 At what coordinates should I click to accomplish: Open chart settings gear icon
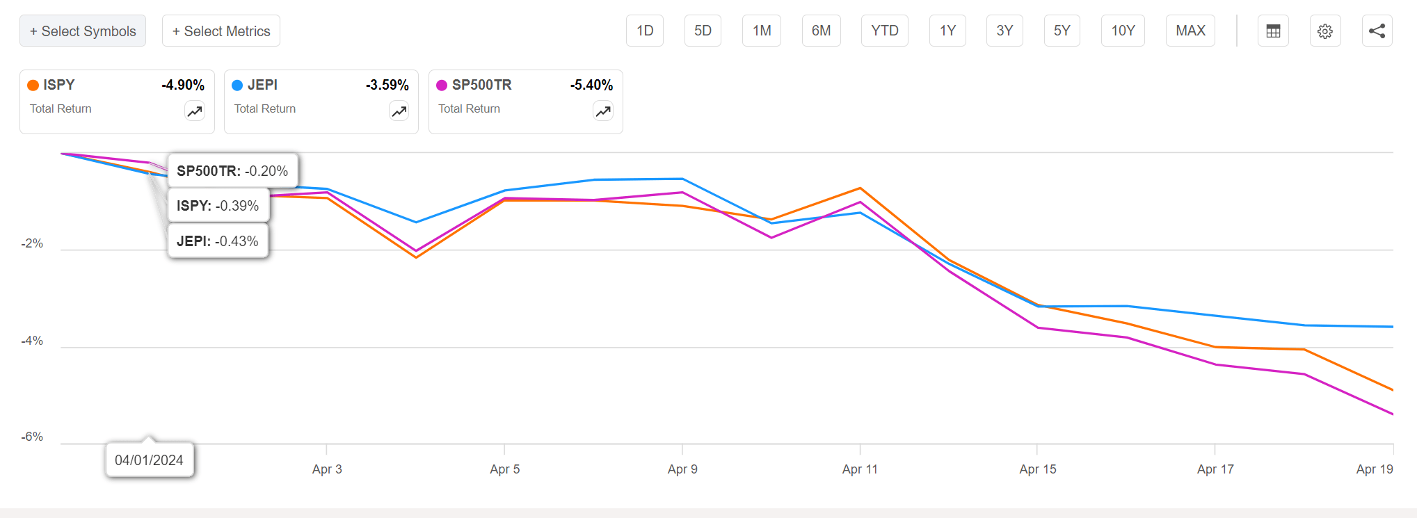click(1325, 31)
